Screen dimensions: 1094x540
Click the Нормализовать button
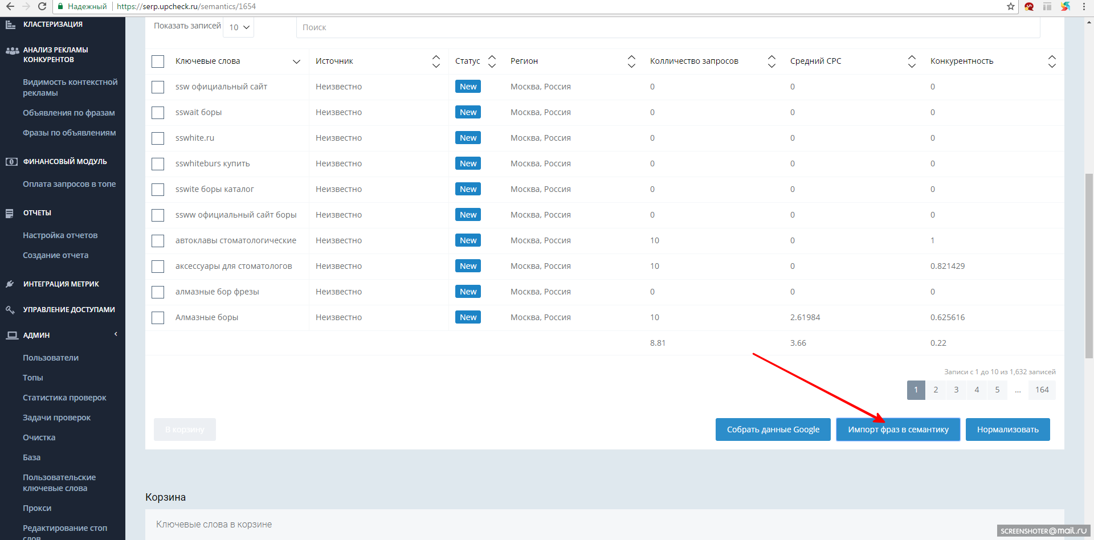click(1008, 429)
